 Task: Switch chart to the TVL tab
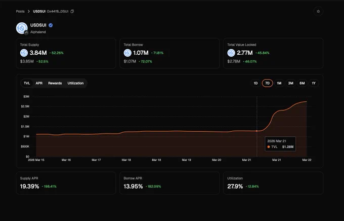[27, 83]
